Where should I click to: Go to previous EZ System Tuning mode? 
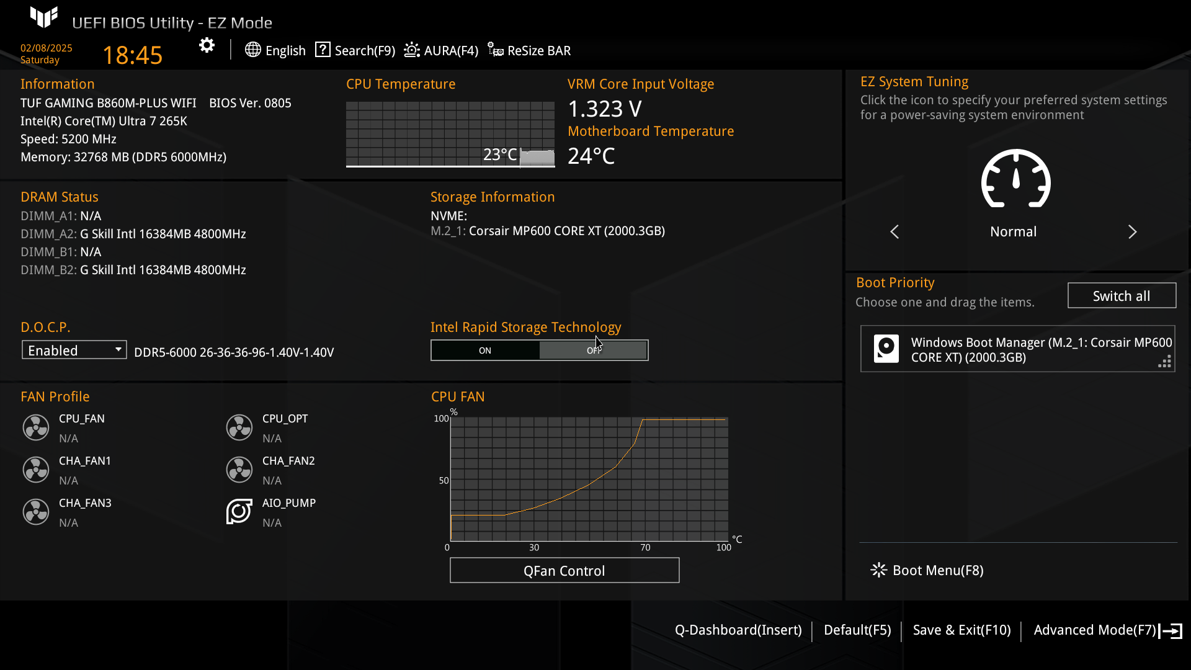894,231
